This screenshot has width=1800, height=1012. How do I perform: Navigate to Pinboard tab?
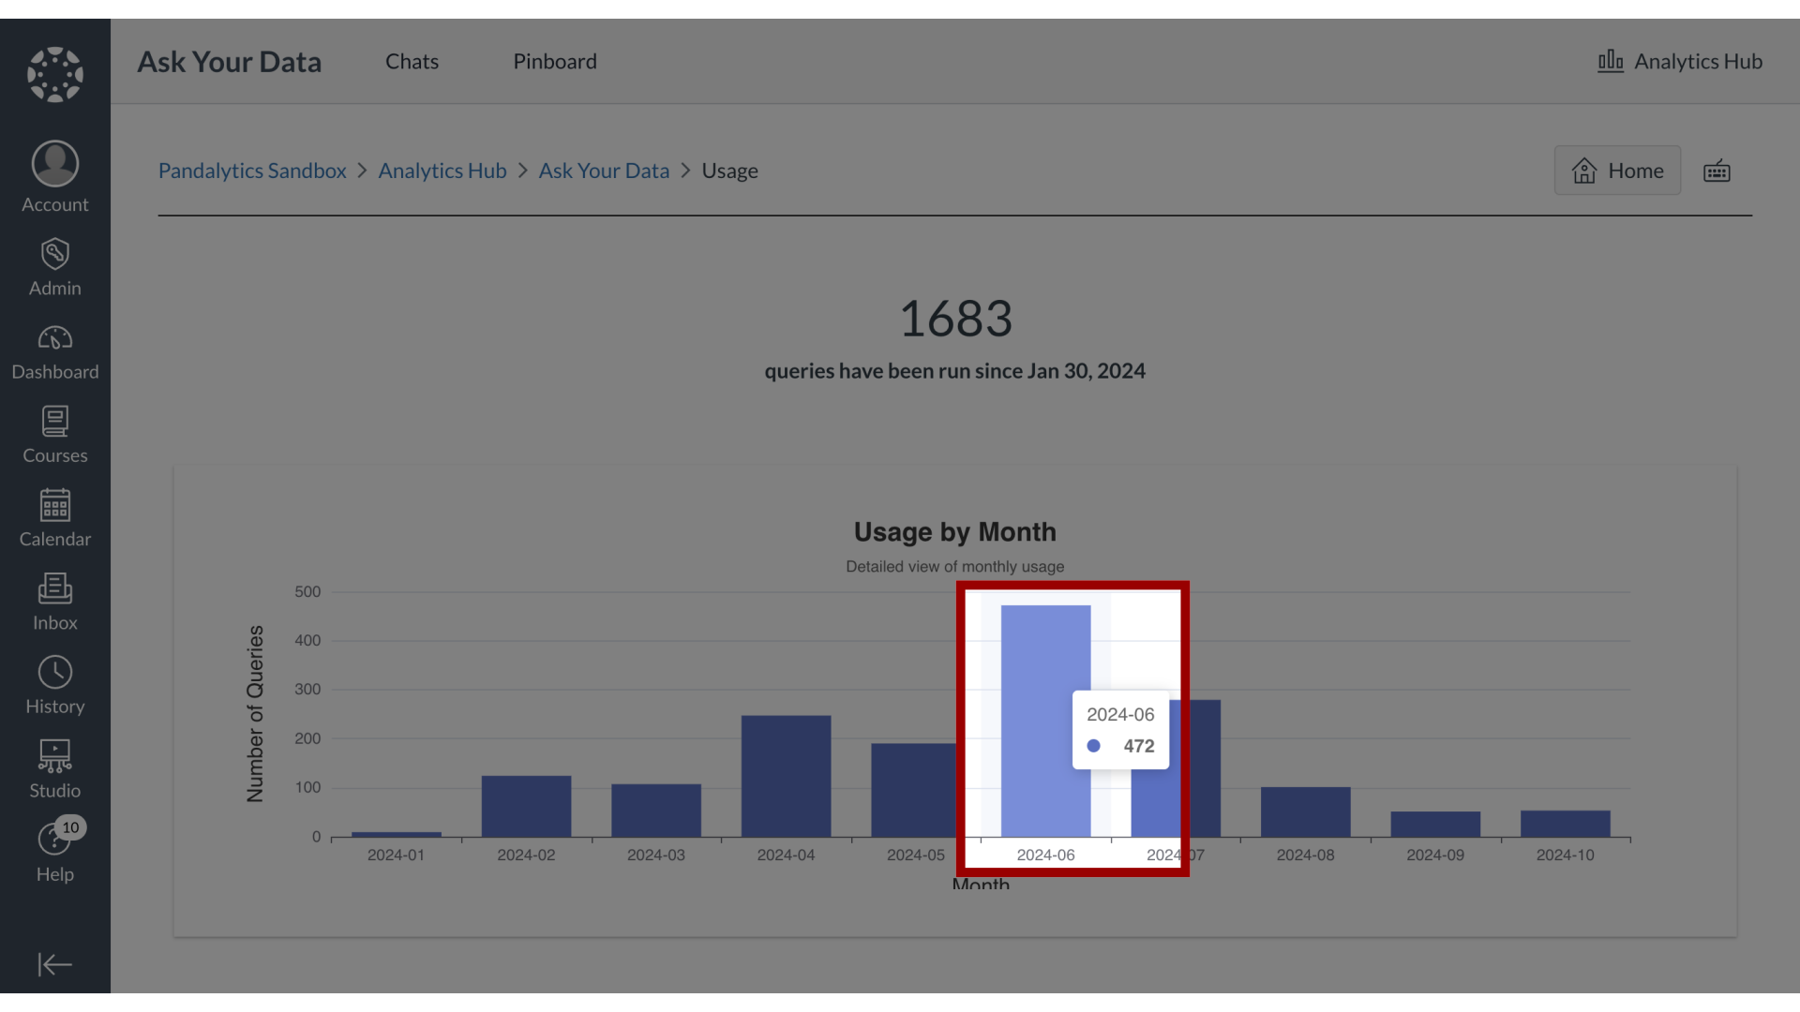pyautogui.click(x=555, y=61)
